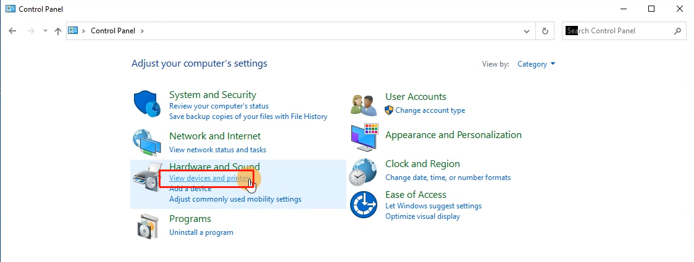The height and width of the screenshot is (262, 694).
Task: Click the Programs disc box icon
Action: [148, 226]
